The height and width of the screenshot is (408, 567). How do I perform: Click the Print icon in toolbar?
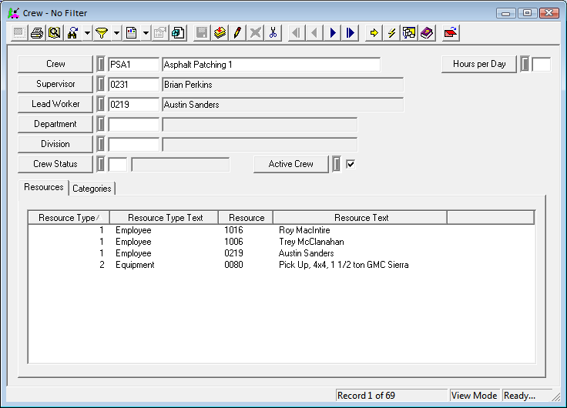tap(37, 33)
